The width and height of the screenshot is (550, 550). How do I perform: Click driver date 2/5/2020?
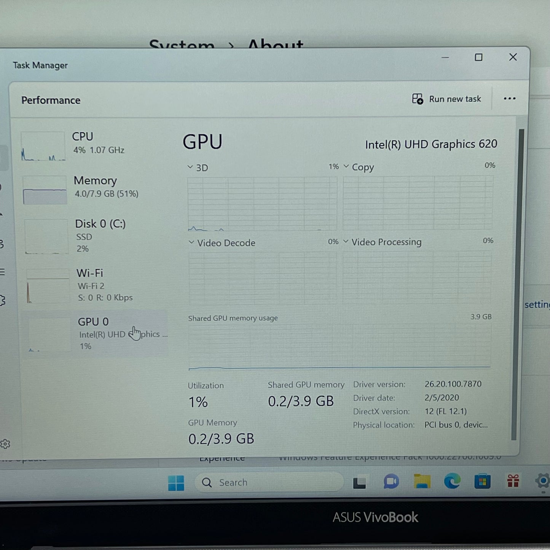(442, 398)
